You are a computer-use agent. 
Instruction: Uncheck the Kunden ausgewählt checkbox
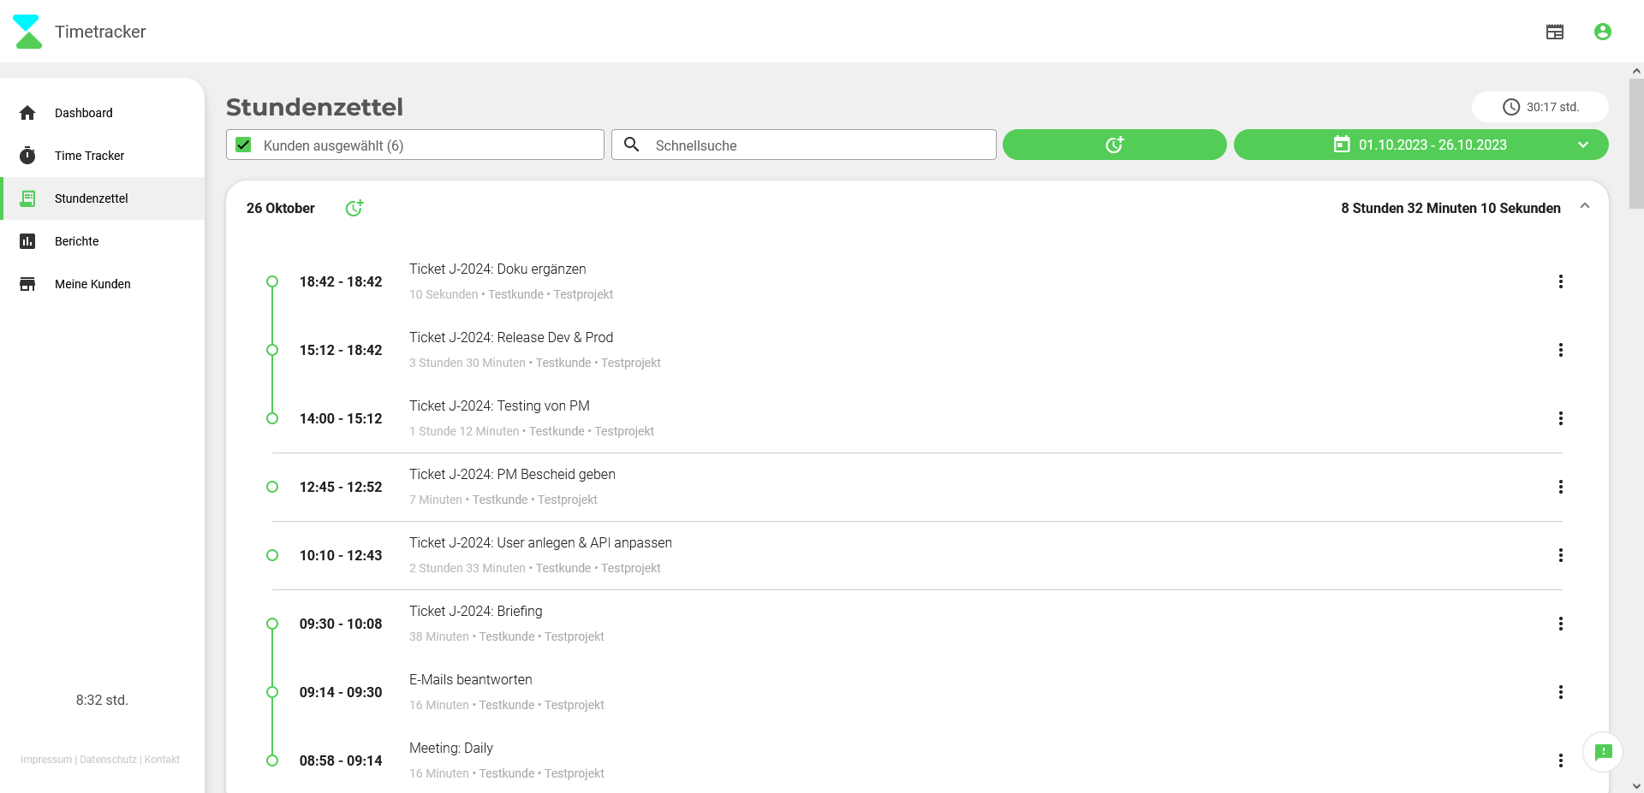(243, 145)
